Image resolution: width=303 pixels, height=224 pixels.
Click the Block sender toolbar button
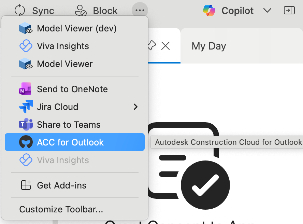point(96,11)
